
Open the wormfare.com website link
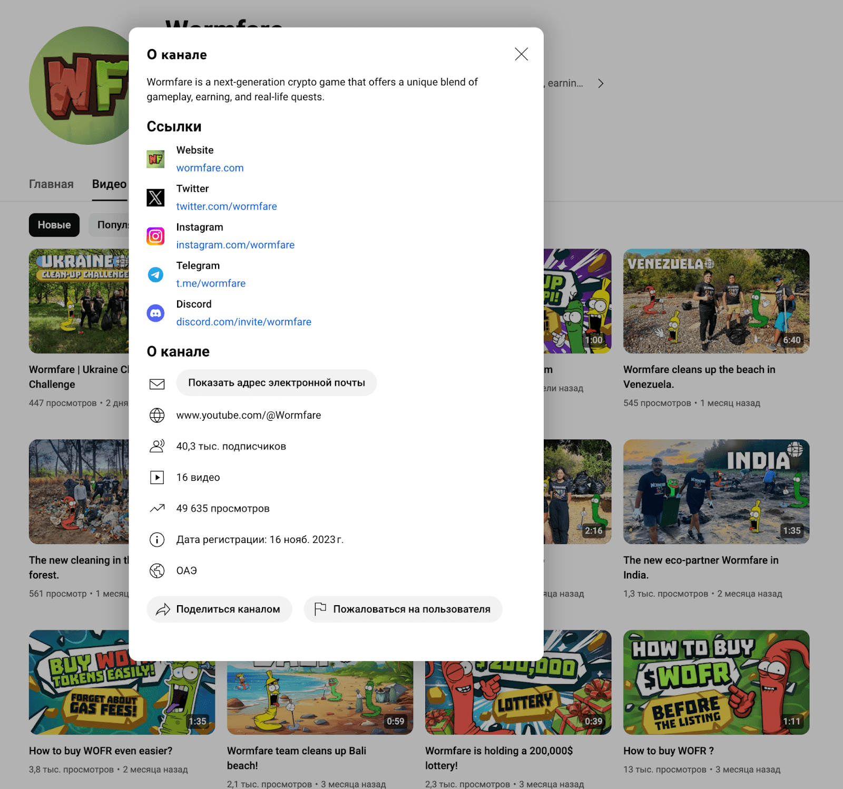(210, 168)
